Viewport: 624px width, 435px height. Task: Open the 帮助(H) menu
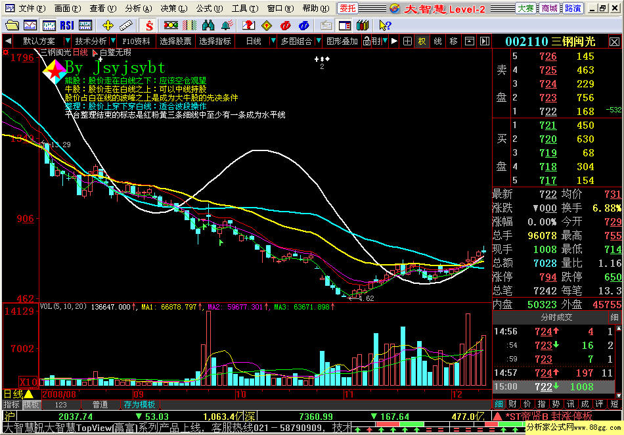pos(316,8)
